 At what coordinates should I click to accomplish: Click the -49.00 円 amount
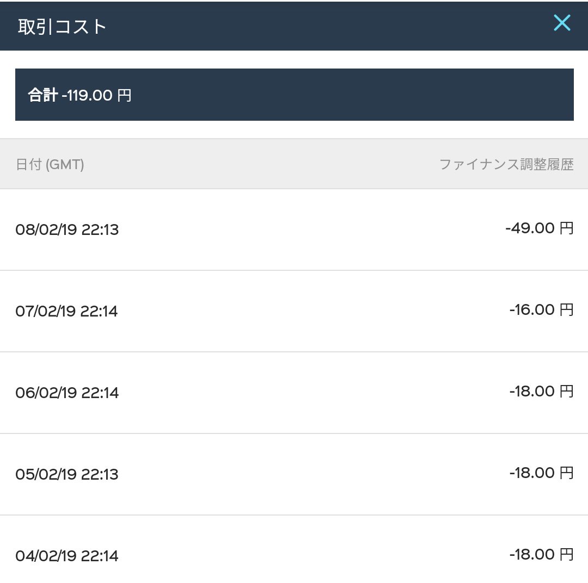tap(539, 228)
